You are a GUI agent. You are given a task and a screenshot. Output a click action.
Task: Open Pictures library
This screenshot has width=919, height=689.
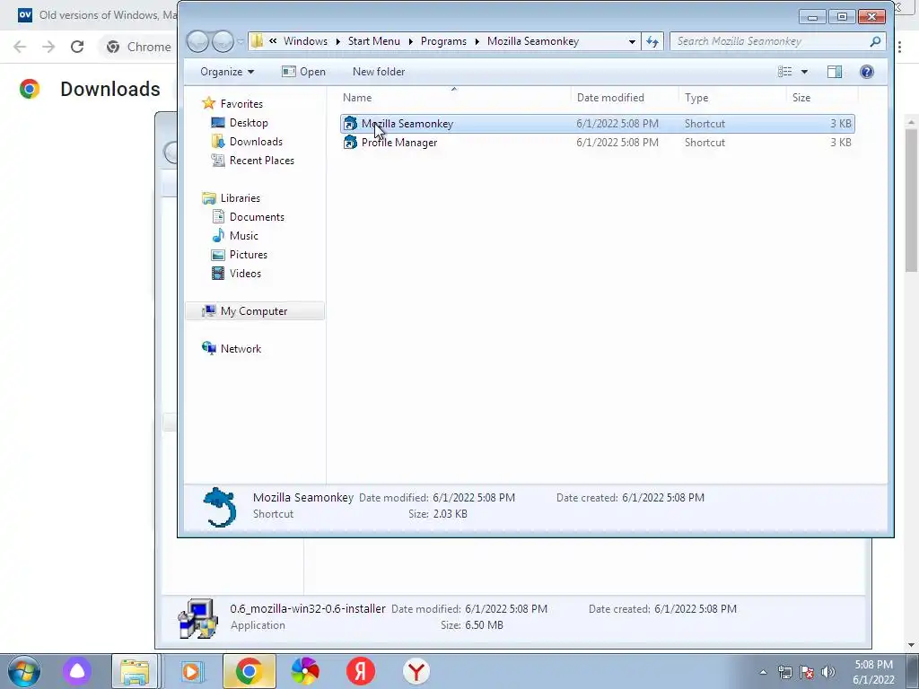tap(249, 254)
